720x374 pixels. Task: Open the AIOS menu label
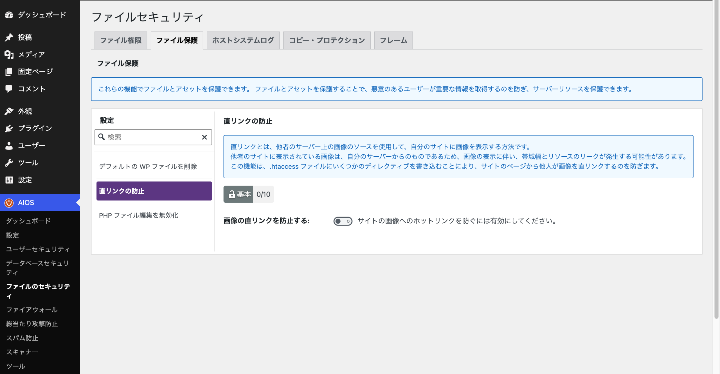[26, 203]
